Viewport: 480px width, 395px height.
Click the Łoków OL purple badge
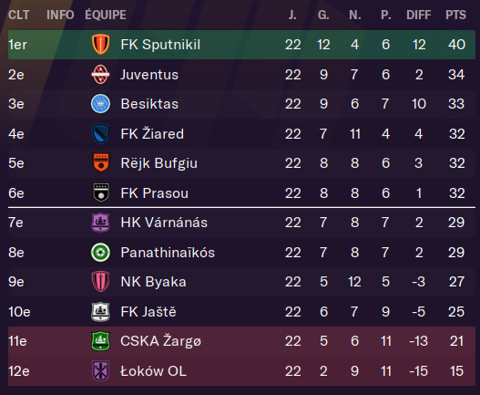(100, 370)
